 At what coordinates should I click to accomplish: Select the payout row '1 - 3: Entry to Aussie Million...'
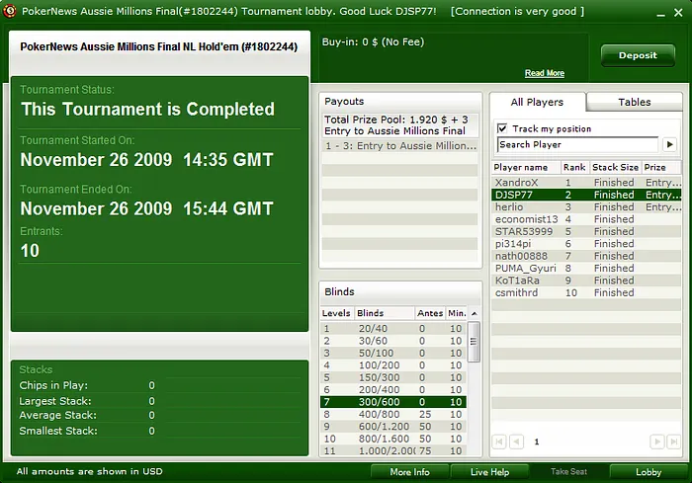click(399, 146)
